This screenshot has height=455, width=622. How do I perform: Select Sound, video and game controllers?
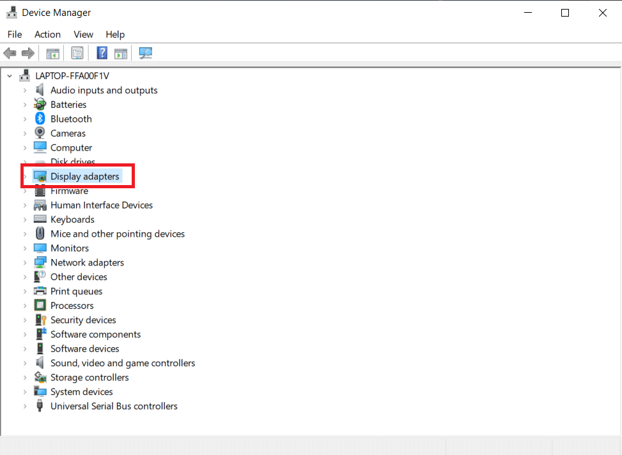(123, 363)
